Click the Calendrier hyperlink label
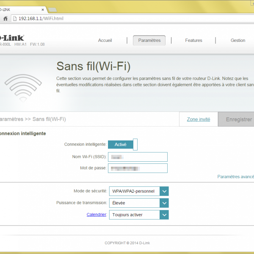Image resolution: width=254 pixels, height=254 pixels. click(x=96, y=215)
